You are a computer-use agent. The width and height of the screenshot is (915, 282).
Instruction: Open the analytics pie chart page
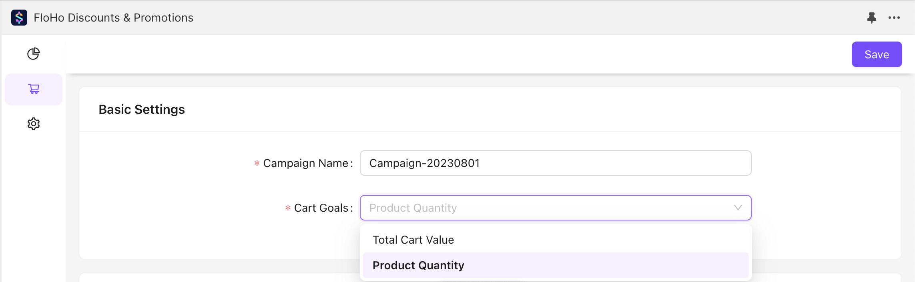click(x=34, y=54)
